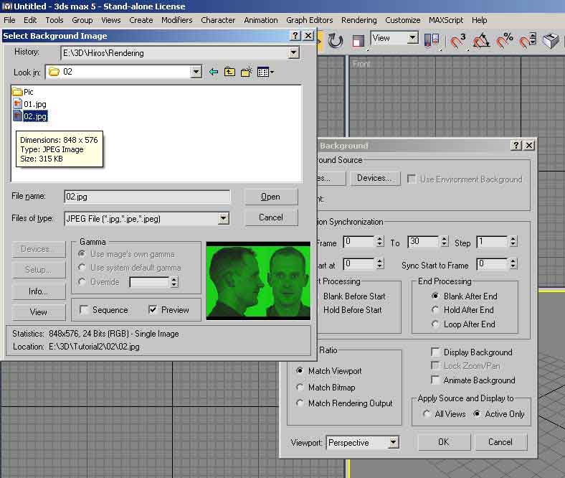This screenshot has width=565, height=478.
Task: Expand the History dropdown
Action: point(294,53)
